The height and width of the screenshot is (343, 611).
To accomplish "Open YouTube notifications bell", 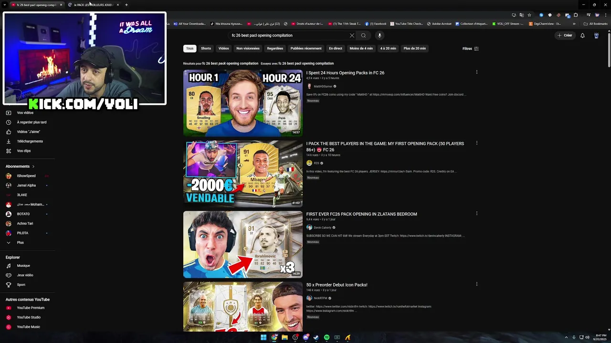I will coord(582,35).
